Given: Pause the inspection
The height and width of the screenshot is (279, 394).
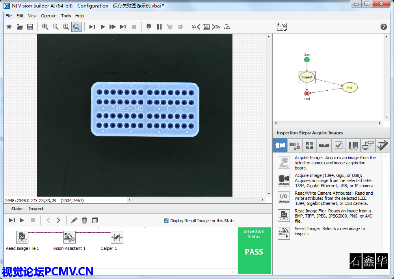Looking at the screenshot, I should click(x=159, y=27).
